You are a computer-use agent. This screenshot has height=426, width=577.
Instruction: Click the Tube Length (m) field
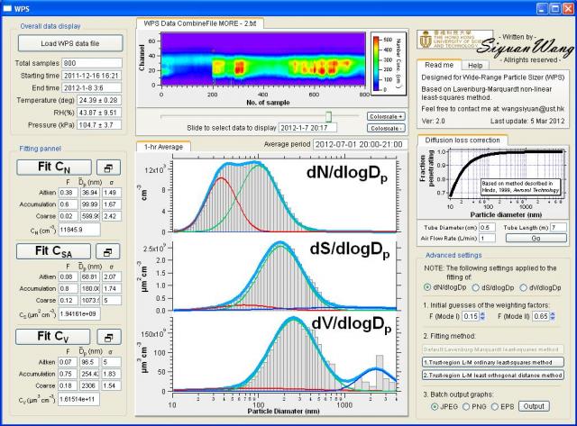(x=558, y=228)
